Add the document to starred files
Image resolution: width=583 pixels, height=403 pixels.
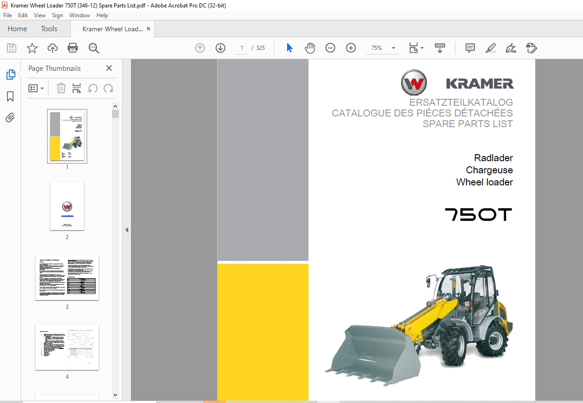point(32,48)
